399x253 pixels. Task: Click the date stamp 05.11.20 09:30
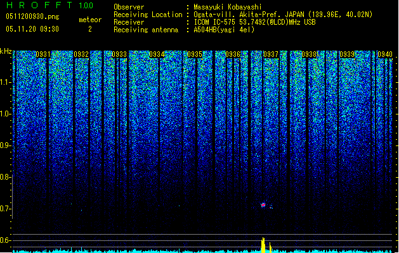click(32, 29)
